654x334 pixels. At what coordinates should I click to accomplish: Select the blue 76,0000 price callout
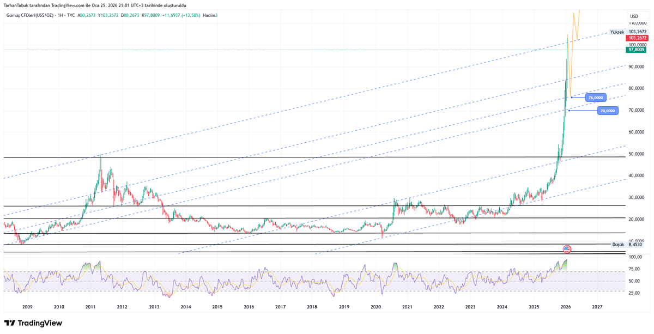[x=595, y=98]
